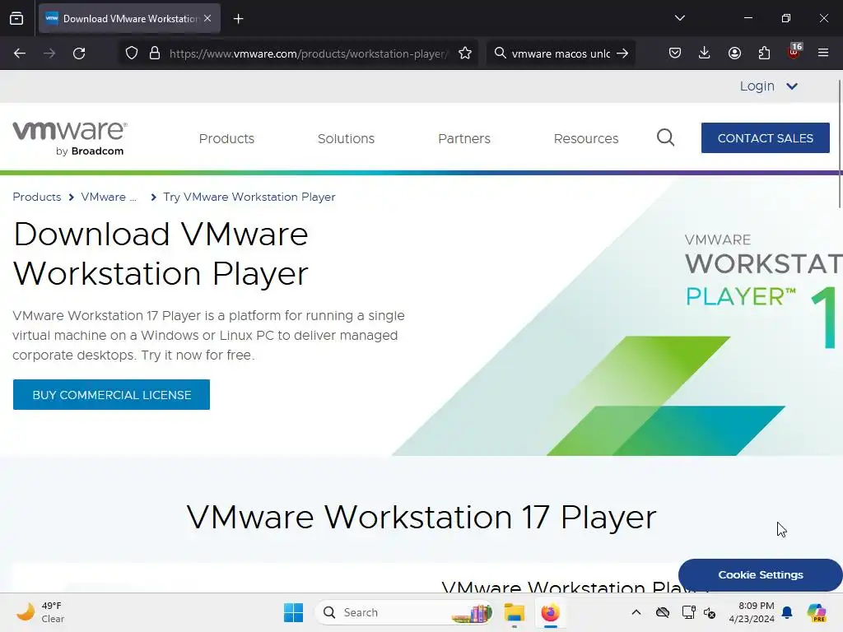Image resolution: width=843 pixels, height=632 pixels.
Task: Open the Products navigation menu
Action: point(226,138)
